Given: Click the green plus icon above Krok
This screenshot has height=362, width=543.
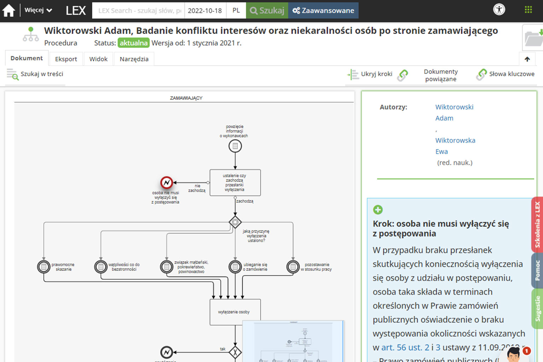Looking at the screenshot, I should [x=378, y=210].
